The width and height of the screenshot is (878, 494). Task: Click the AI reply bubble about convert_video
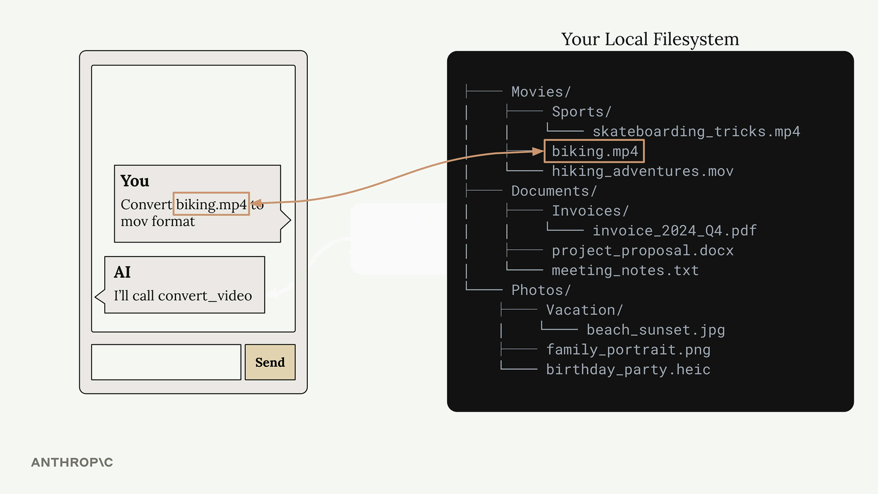click(184, 285)
